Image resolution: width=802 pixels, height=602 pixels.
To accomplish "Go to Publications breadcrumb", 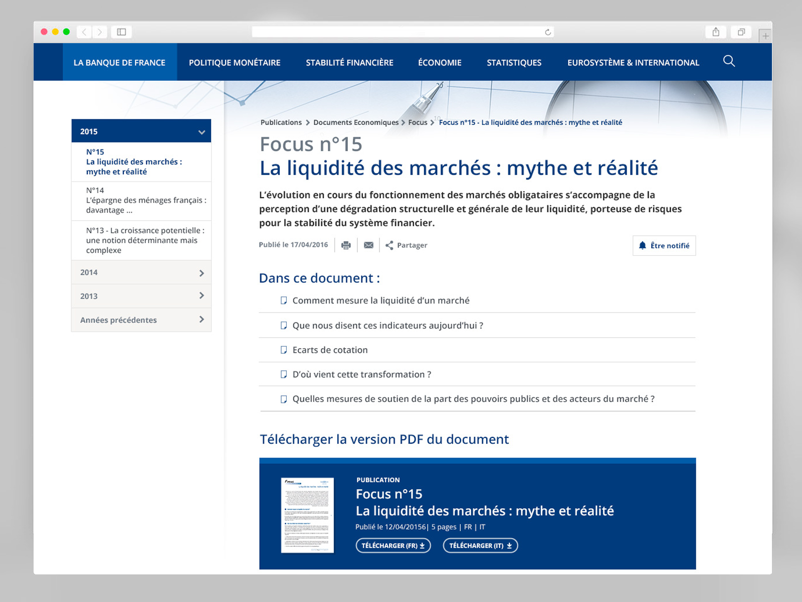I will 281,122.
